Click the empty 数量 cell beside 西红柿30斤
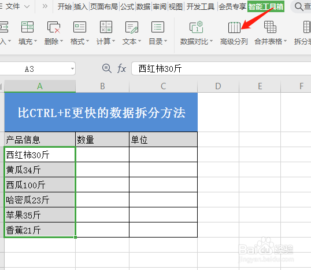311x270 pixels. point(102,155)
